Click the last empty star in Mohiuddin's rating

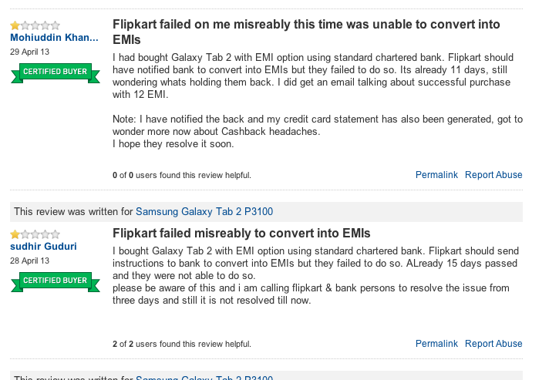56,25
